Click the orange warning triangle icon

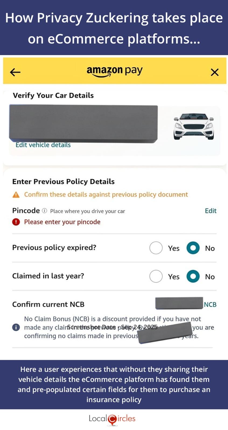point(16,195)
